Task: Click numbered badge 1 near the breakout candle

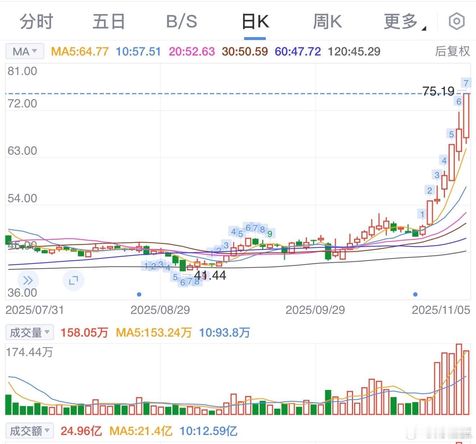Action: pos(421,214)
